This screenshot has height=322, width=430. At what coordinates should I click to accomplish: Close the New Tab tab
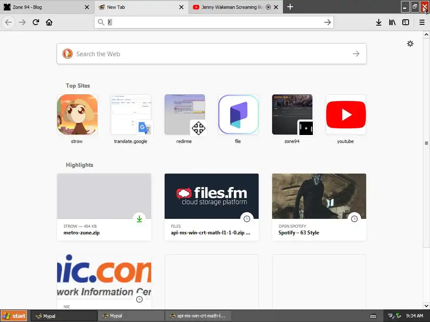pos(181,7)
